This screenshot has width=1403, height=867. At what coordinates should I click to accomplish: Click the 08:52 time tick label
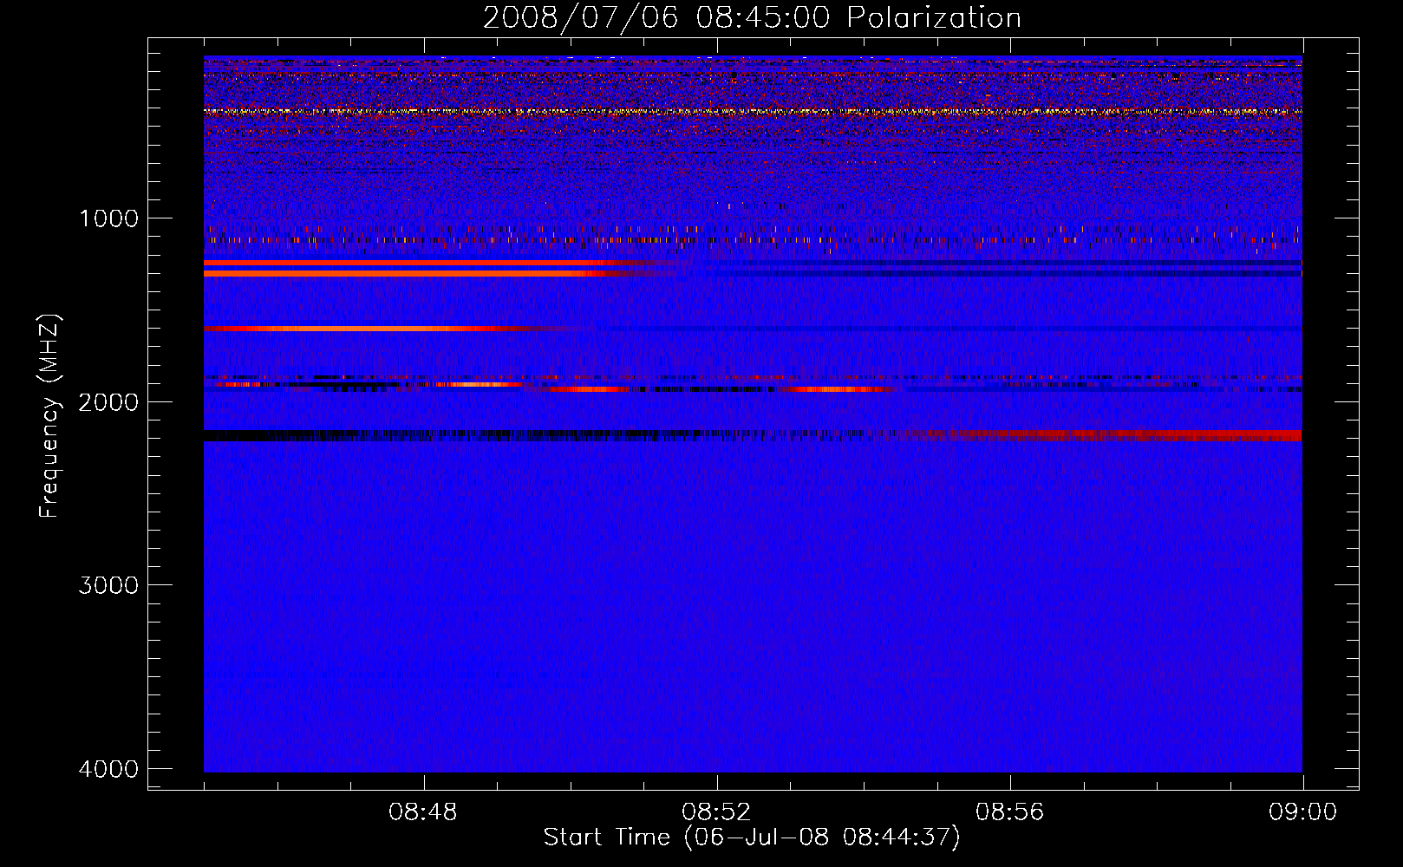click(716, 812)
